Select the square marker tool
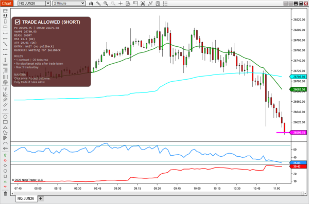This screenshot has width=309, height=204. pos(5,176)
